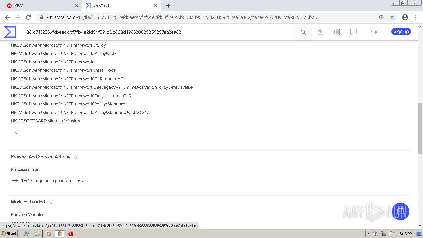Click the VirusTotal logo

[10, 32]
